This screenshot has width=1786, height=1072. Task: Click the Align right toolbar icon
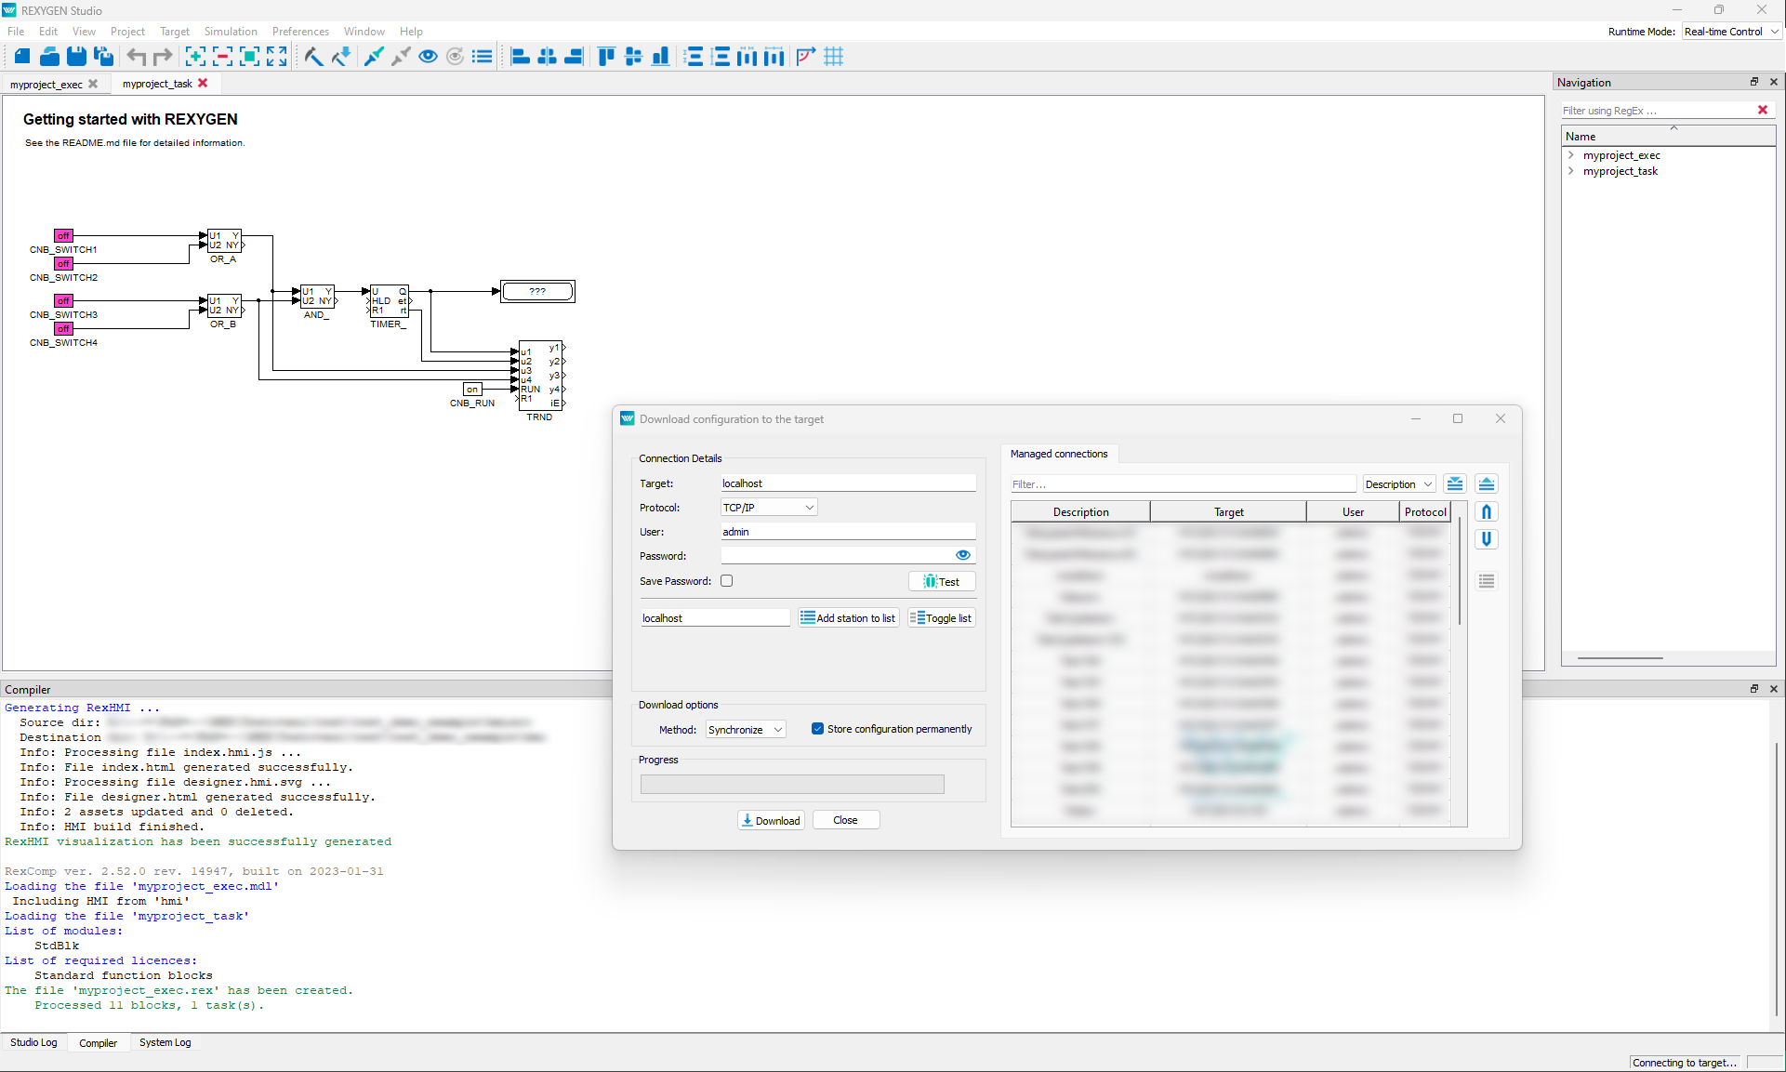[x=574, y=57]
